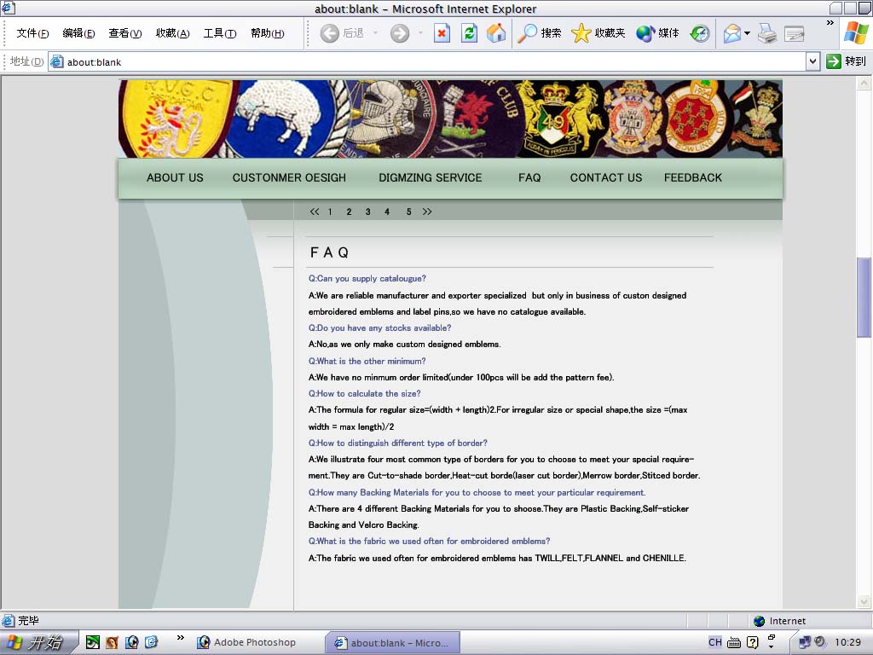The width and height of the screenshot is (873, 655).
Task: Click CH language indicator
Action: point(715,642)
